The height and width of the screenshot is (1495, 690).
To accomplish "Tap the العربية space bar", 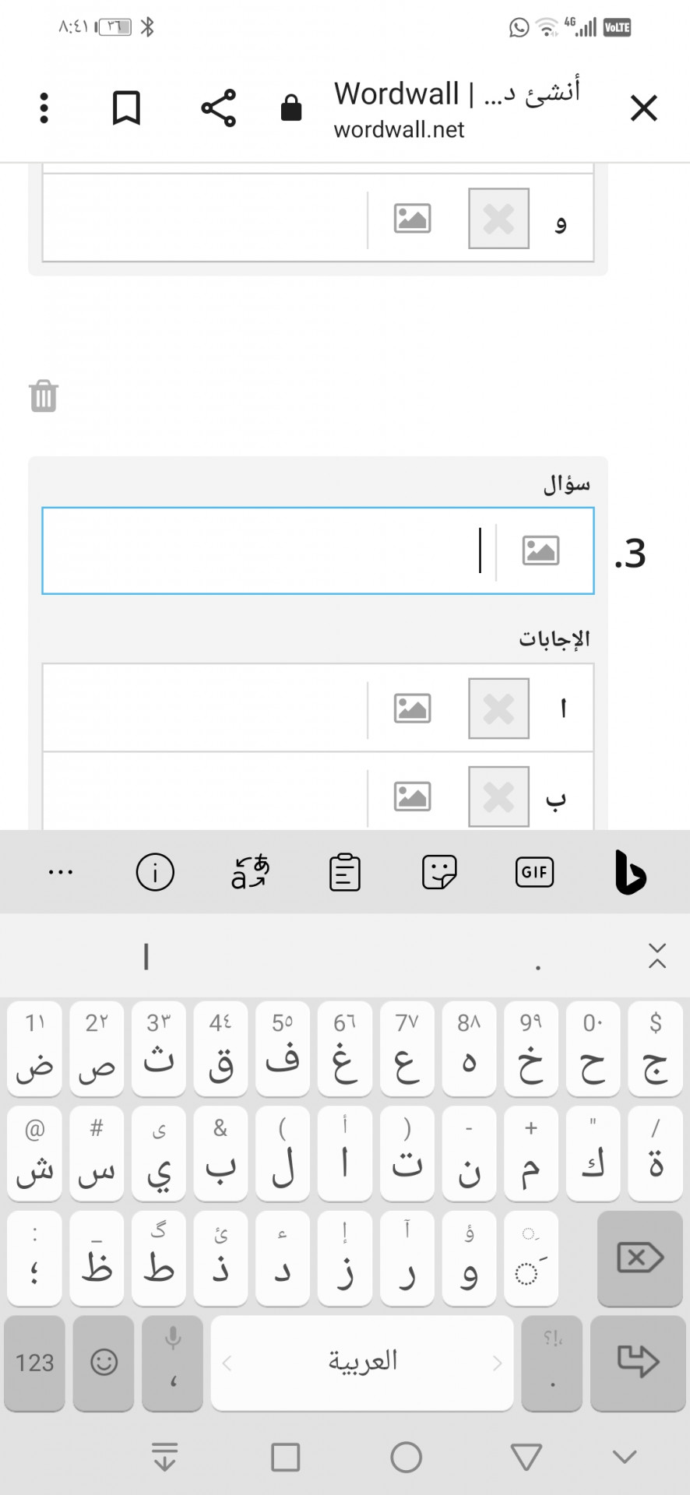I will click(362, 1363).
